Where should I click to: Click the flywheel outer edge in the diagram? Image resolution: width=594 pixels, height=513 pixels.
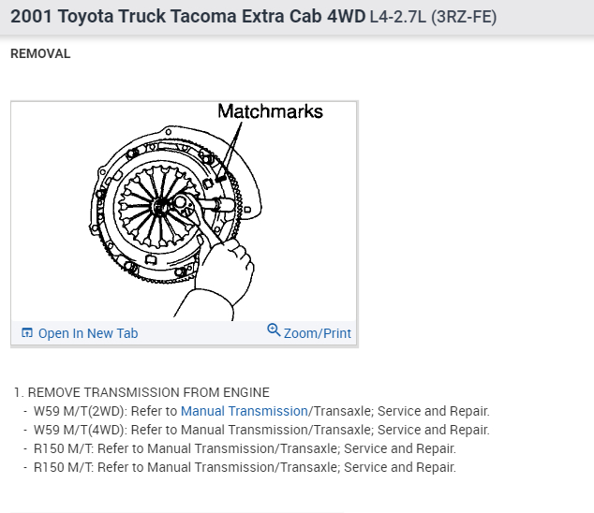pos(101,208)
